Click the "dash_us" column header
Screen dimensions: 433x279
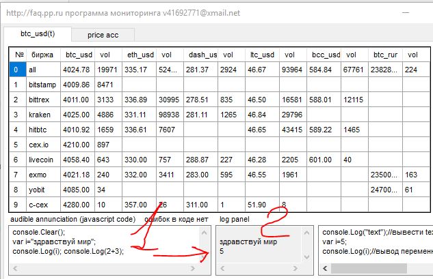(202, 55)
